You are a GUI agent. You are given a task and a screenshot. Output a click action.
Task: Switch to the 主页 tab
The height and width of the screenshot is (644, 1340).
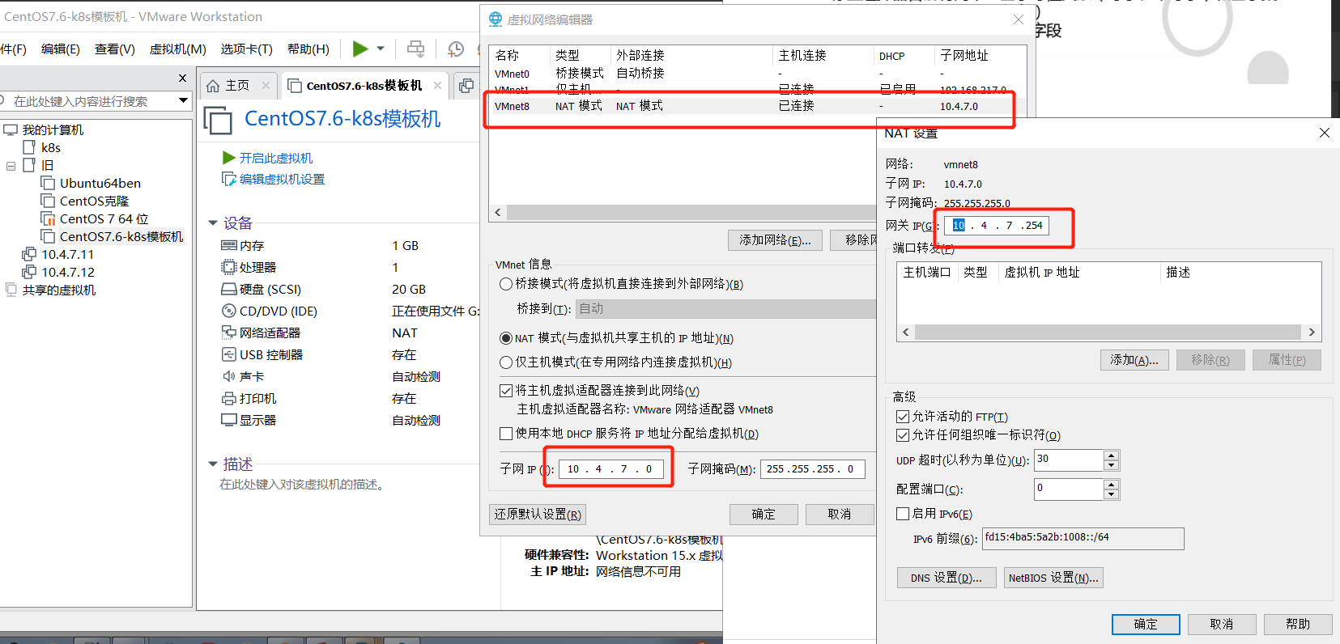click(x=236, y=86)
